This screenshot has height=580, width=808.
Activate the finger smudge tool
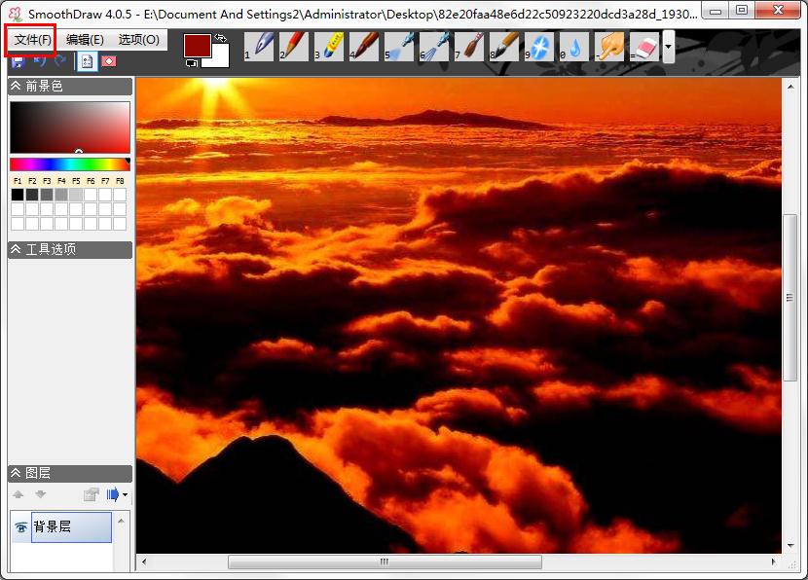[610, 46]
